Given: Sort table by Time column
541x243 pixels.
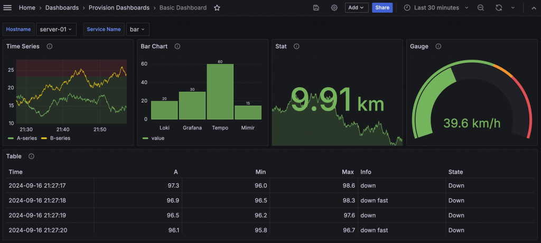Looking at the screenshot, I should coord(15,172).
